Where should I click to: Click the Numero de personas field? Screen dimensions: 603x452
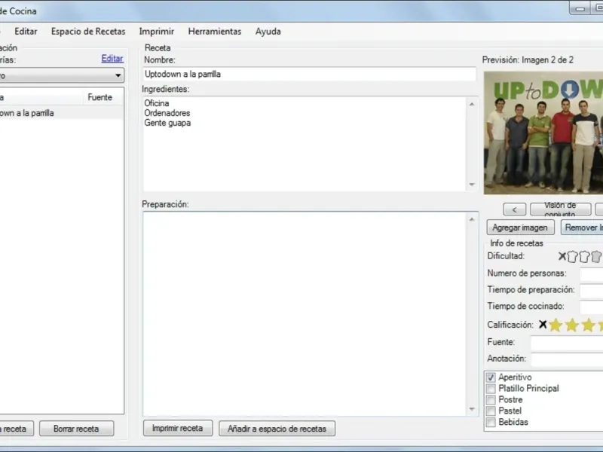coord(591,274)
